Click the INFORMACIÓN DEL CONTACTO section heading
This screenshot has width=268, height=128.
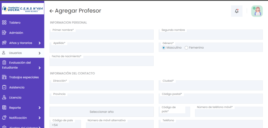pyautogui.click(x=72, y=73)
